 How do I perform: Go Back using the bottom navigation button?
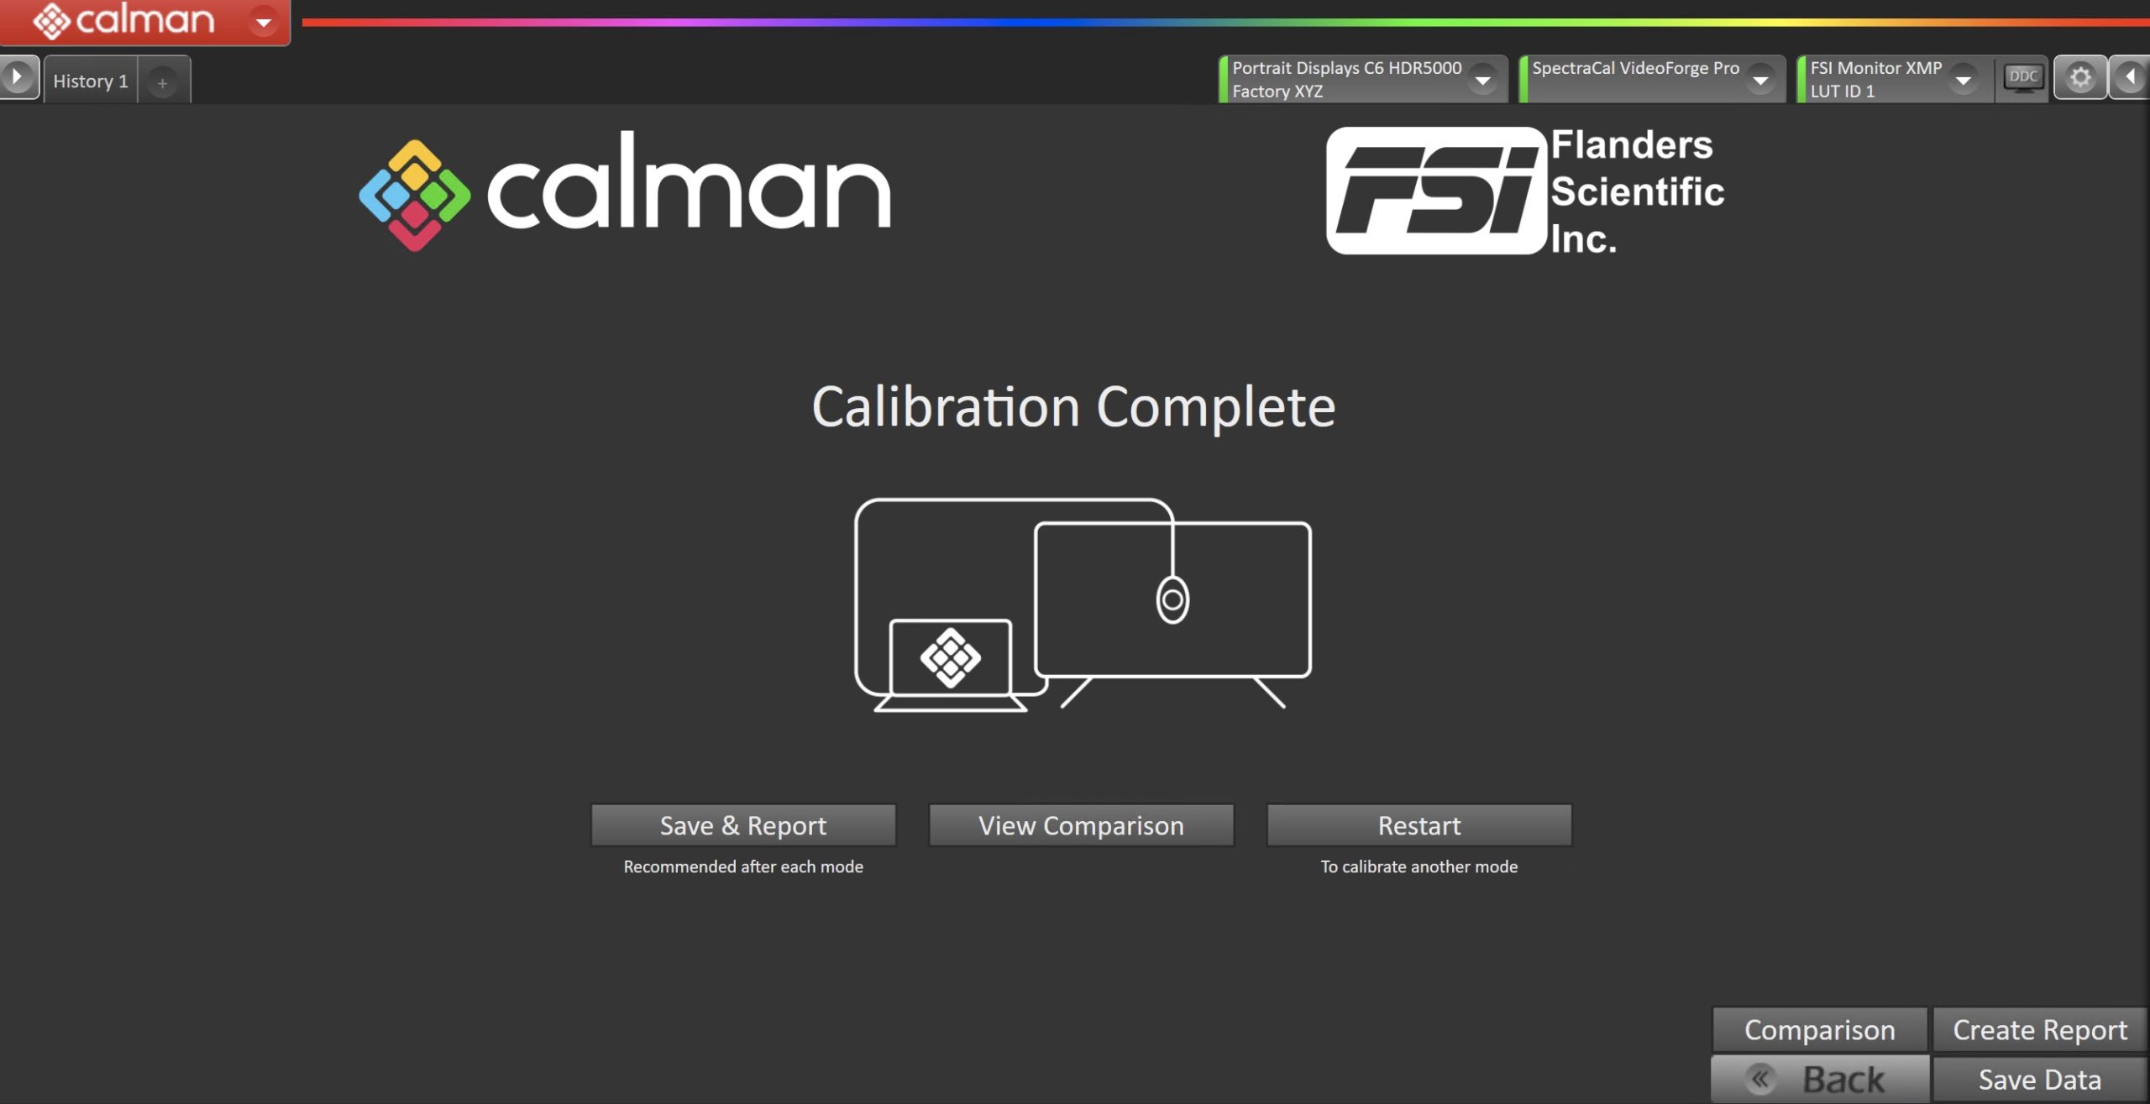click(1819, 1079)
